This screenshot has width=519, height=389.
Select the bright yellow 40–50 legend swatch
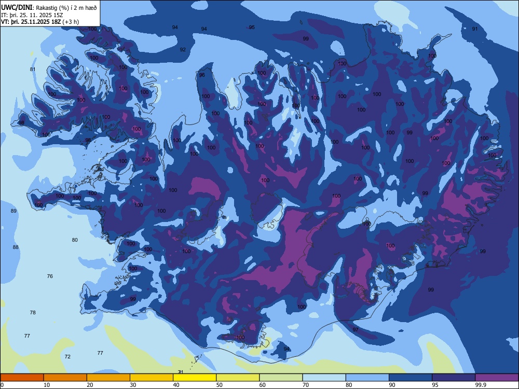[x=195, y=378]
